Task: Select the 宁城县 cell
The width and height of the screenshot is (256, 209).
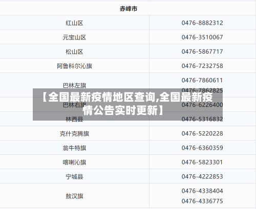Action: click(74, 177)
